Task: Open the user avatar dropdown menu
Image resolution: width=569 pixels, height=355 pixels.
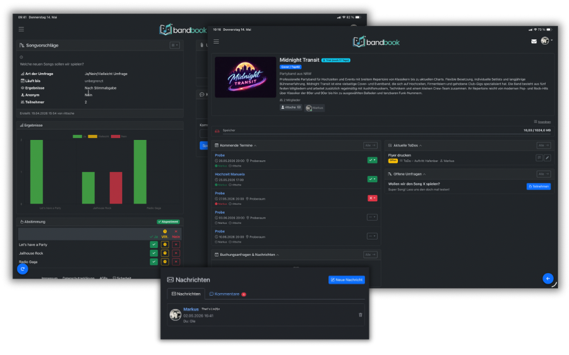Action: [x=546, y=40]
